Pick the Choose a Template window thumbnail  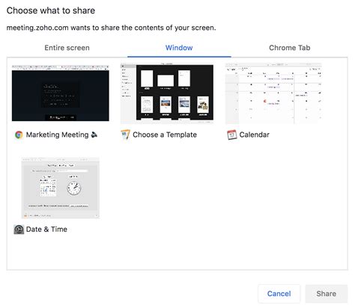point(167,93)
